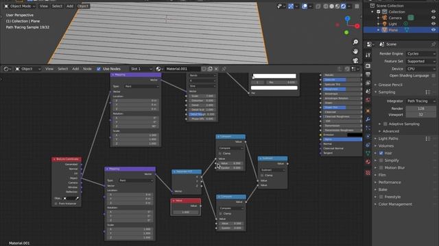Open the viewport View menu
439x246 pixels.
(x=43, y=6)
